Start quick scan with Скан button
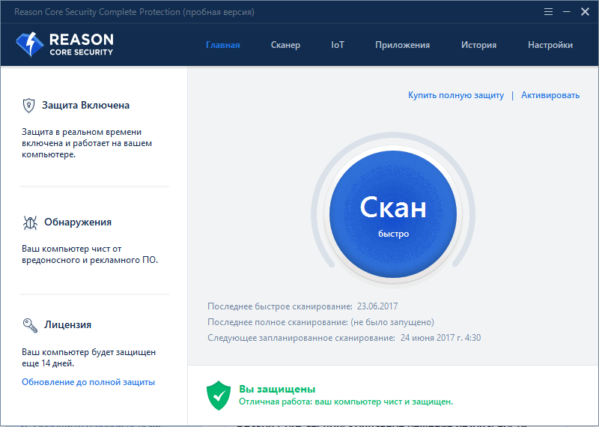The height and width of the screenshot is (427, 599). (393, 214)
